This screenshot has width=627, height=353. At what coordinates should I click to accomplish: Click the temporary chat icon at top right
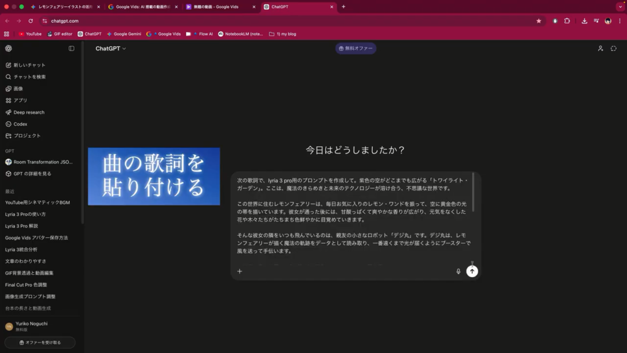(x=613, y=48)
